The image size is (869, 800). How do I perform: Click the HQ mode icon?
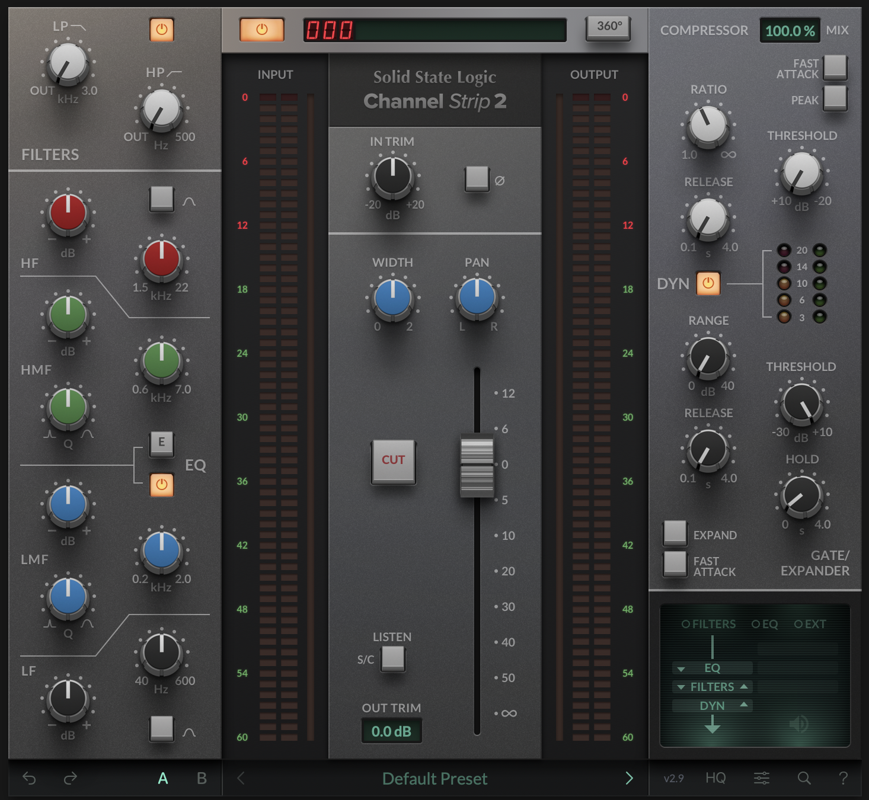pyautogui.click(x=715, y=779)
